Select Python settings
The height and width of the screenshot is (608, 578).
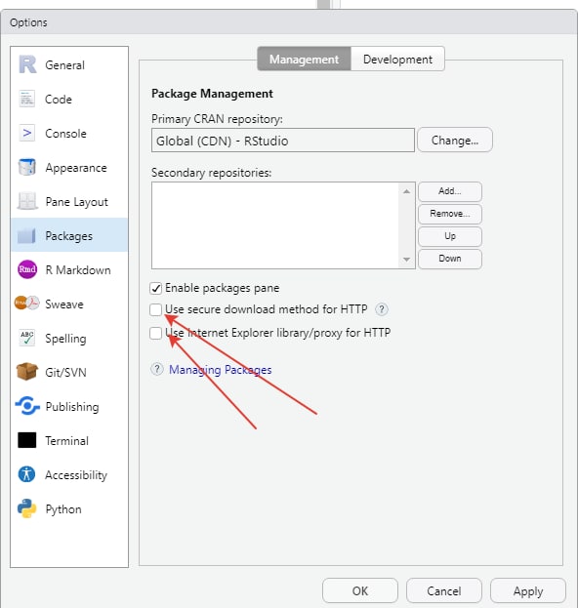(69, 508)
